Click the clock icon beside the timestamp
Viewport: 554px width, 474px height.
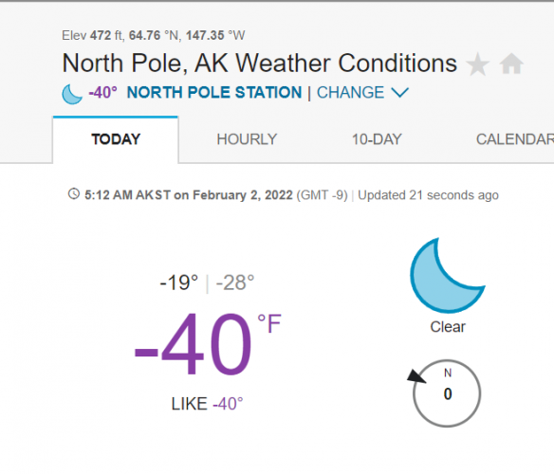coord(74,194)
